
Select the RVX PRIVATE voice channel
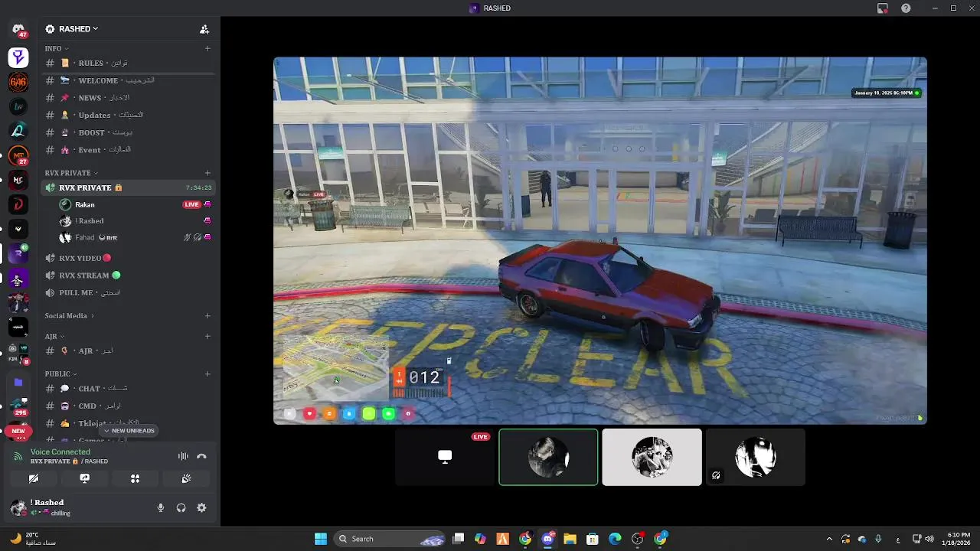click(x=129, y=187)
